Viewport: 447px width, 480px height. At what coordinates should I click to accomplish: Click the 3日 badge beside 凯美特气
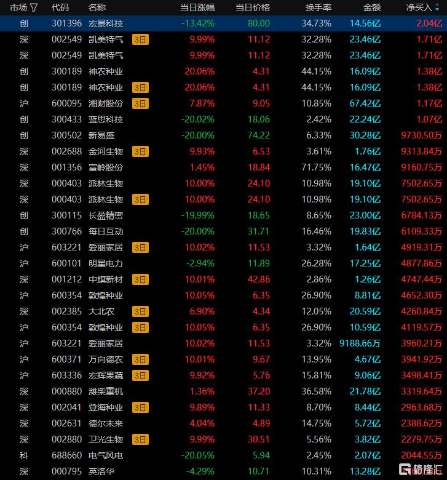140,39
